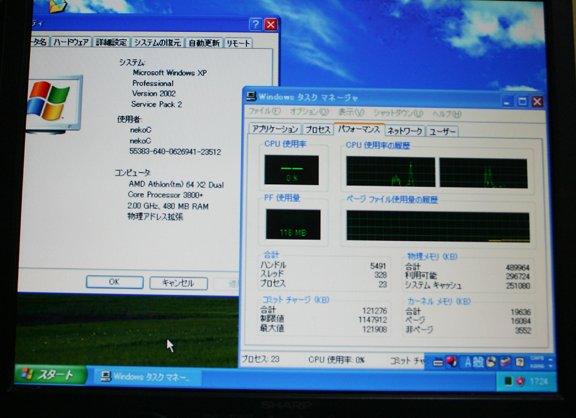Open the IME Pad icon on language bar
This screenshot has width=576, height=418.
(x=491, y=363)
